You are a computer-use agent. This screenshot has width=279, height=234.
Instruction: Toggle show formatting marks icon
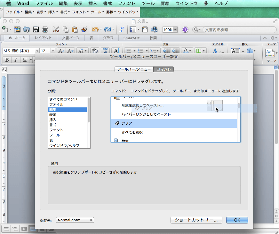[122, 29]
